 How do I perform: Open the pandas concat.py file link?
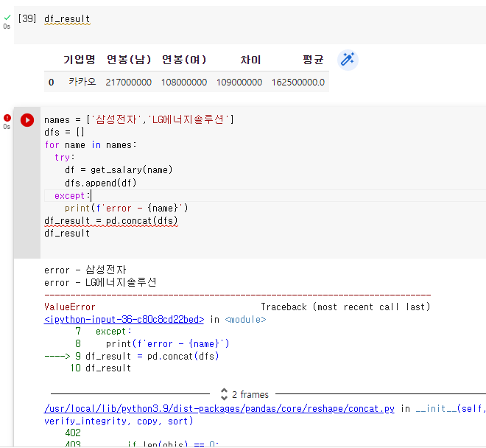219,409
